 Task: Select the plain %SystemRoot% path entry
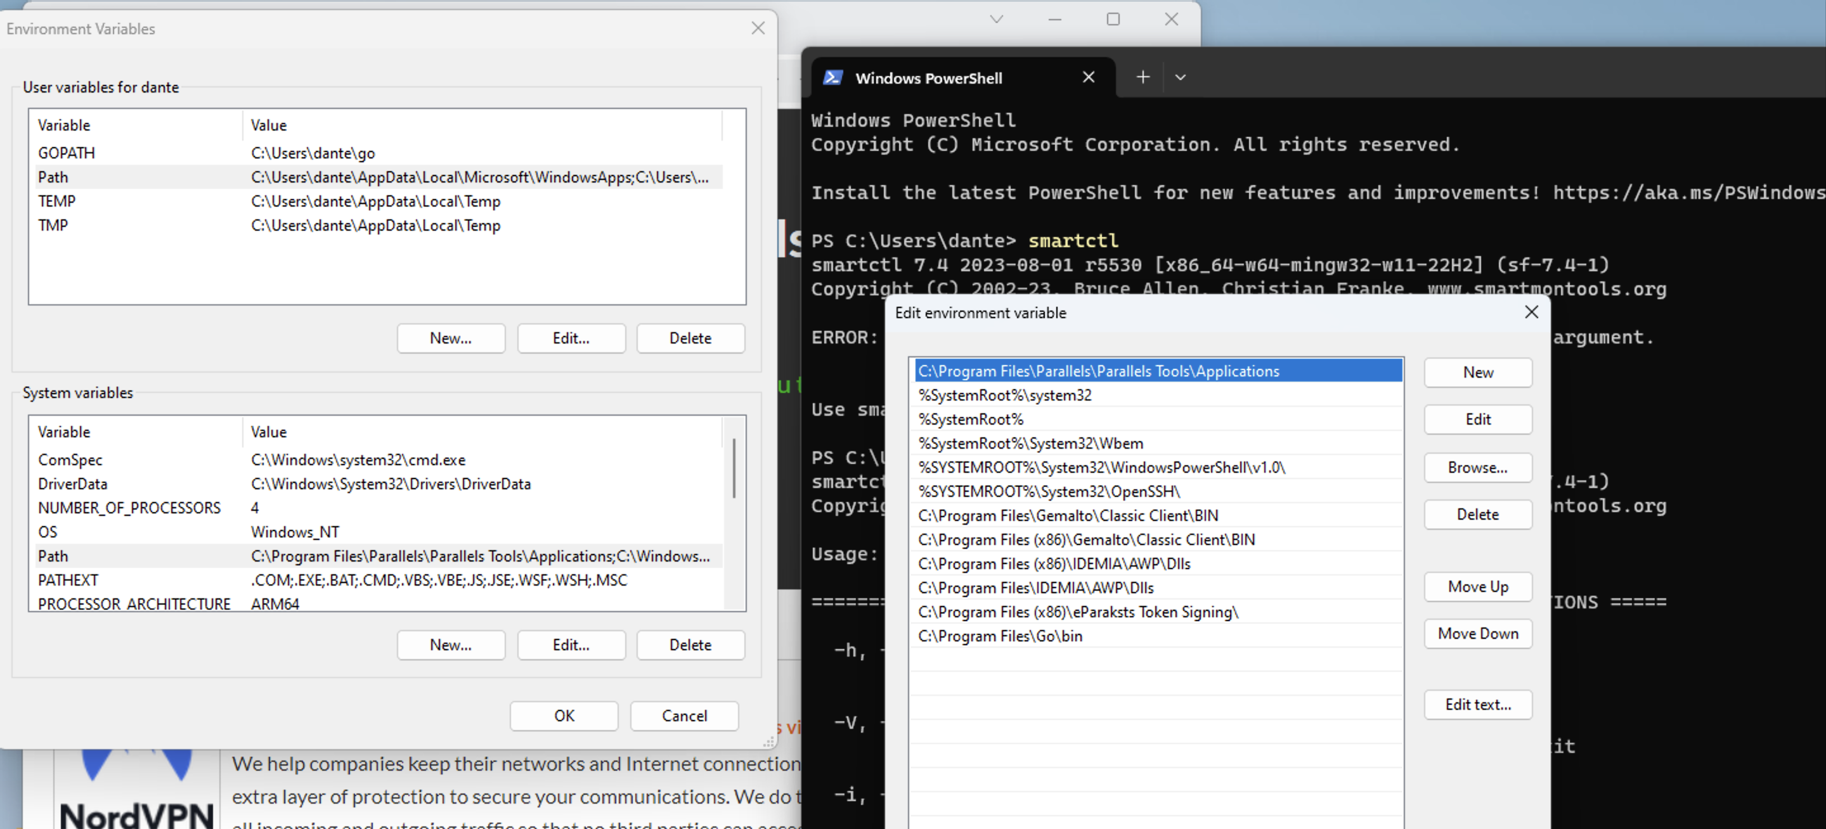point(1158,419)
